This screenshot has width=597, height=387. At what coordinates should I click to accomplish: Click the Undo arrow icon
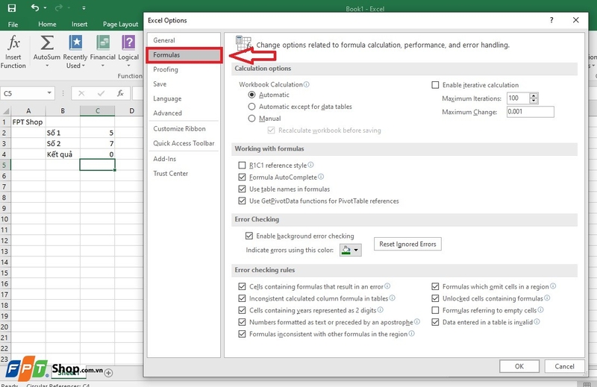(34, 7)
